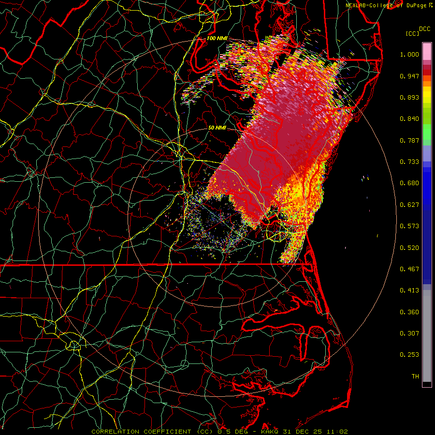Viewport: 435px width, 435px height.
Task: Click the 100 NMI range ring label
Action: click(217, 38)
